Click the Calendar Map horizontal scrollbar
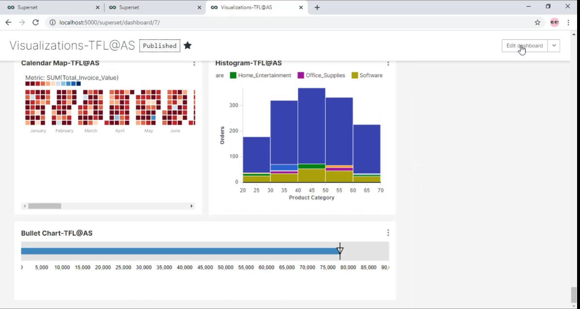The height and width of the screenshot is (309, 580). tap(45, 206)
